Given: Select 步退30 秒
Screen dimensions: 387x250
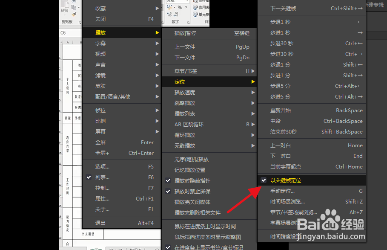Looking at the screenshot, I should (312, 43).
